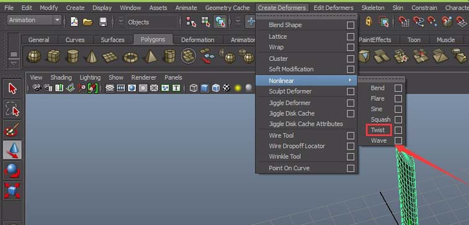Create a polygon plane from the shelf
Viewport: 469px width, 225px height.
110,57
